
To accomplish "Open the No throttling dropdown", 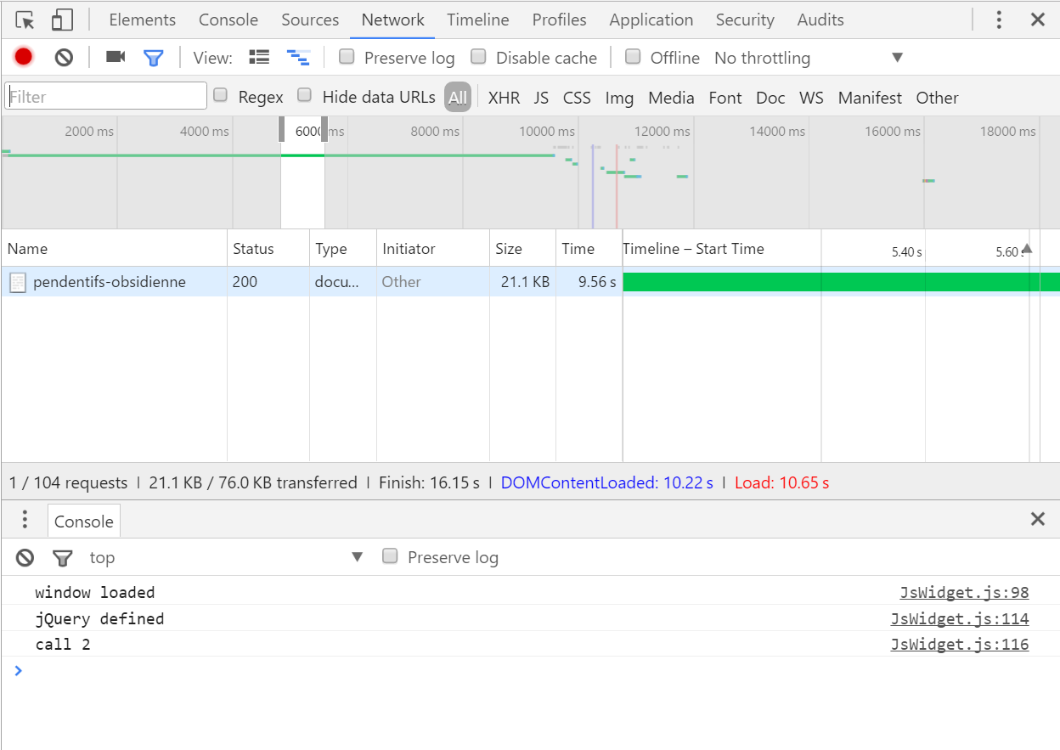I will pyautogui.click(x=808, y=58).
